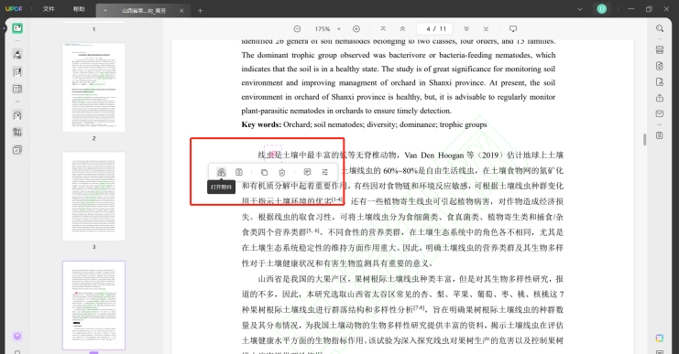Add a new tab with plus
Image resolution: width=679 pixels, height=354 pixels.
click(x=200, y=10)
